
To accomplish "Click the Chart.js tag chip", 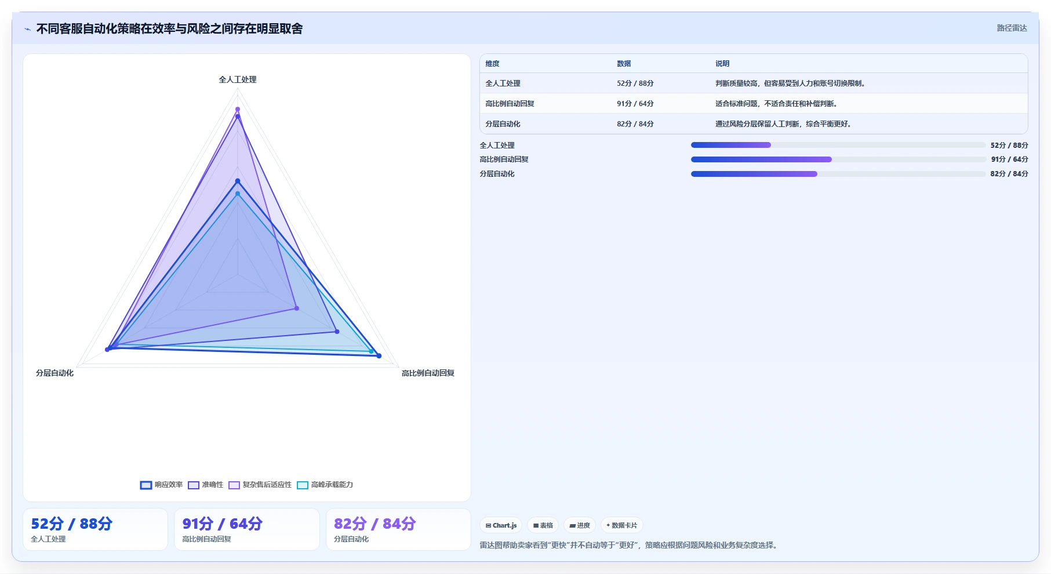I will coord(501,525).
